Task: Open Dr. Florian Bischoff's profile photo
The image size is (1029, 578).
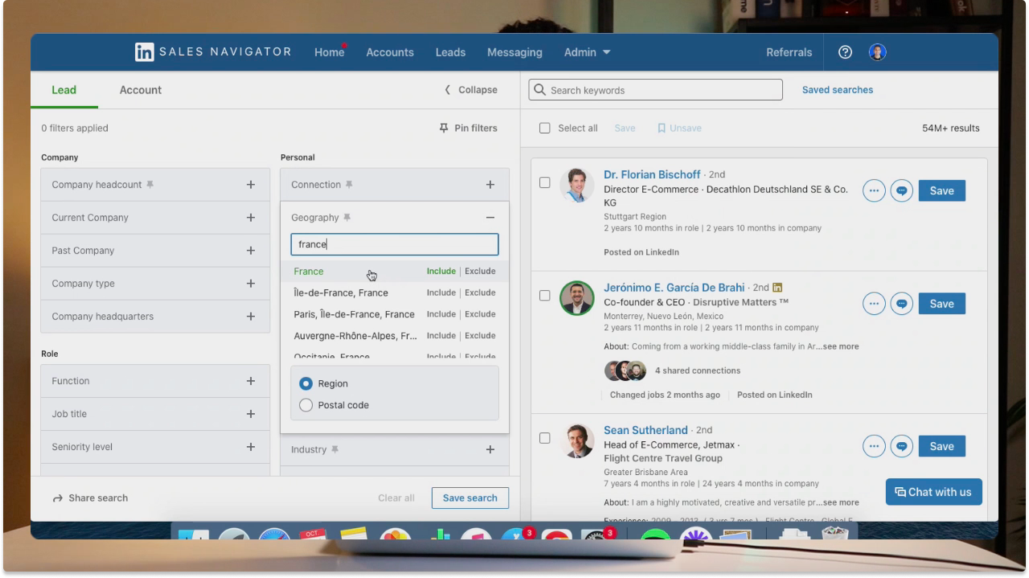Action: click(x=576, y=185)
